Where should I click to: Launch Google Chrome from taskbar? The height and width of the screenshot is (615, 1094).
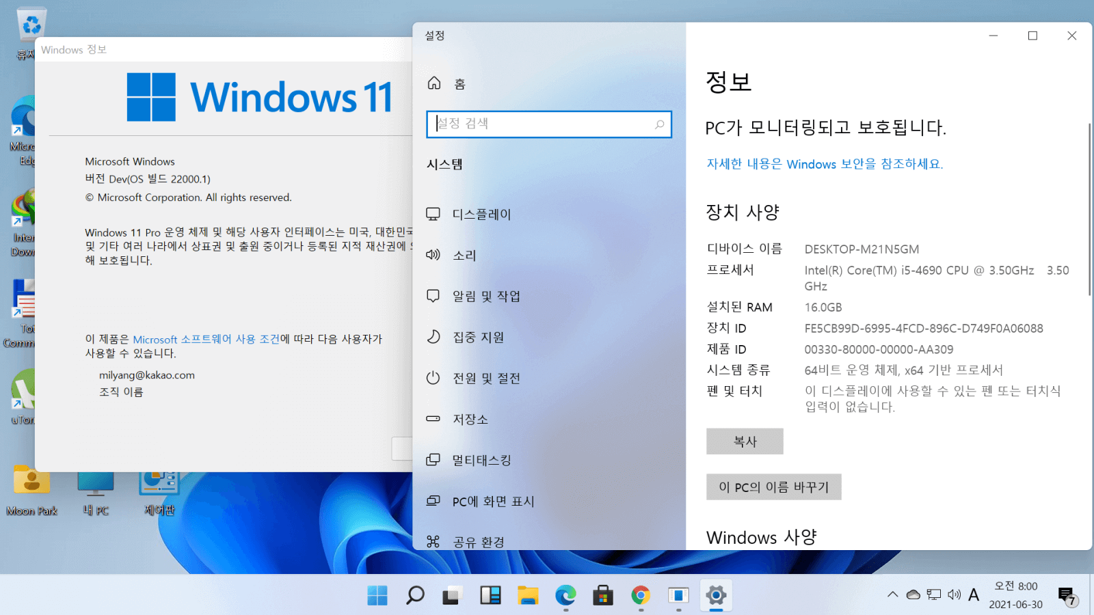(x=641, y=595)
